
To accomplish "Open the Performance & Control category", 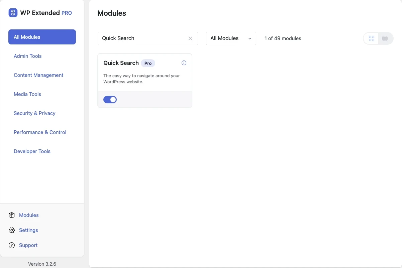I will [40, 132].
